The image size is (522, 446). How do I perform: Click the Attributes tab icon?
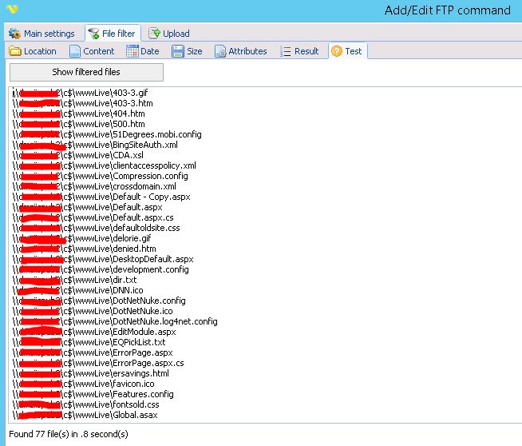(219, 51)
